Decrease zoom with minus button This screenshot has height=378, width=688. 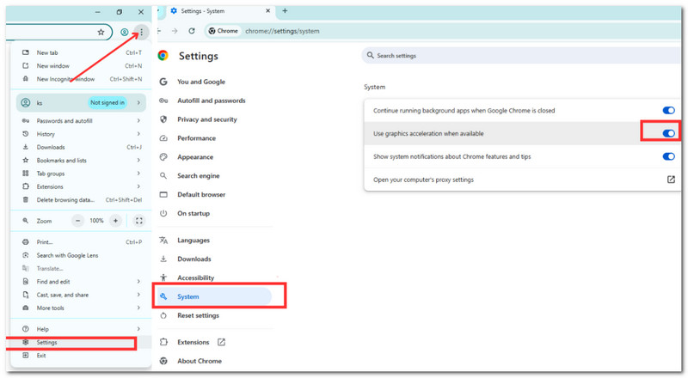point(77,221)
